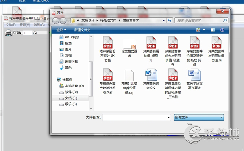Click the navigation pane scroll down arrow

(x=91, y=109)
